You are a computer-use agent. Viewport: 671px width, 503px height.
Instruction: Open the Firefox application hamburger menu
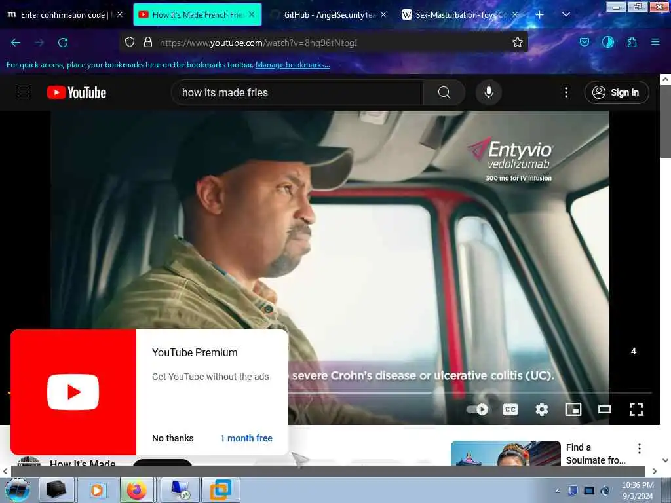click(655, 42)
